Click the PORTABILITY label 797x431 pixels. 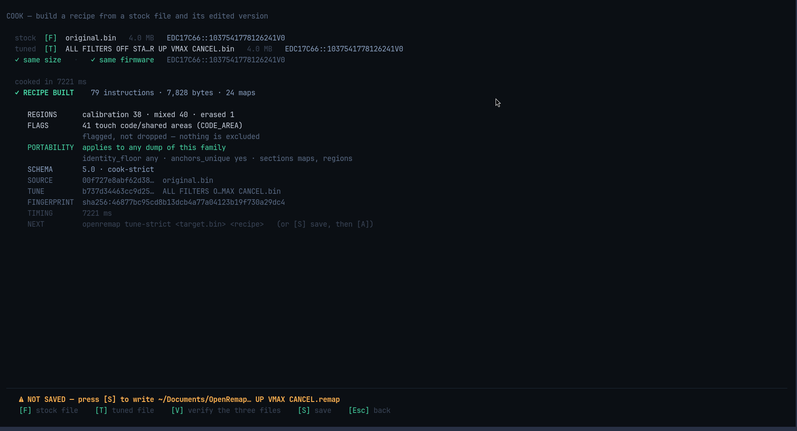point(51,147)
